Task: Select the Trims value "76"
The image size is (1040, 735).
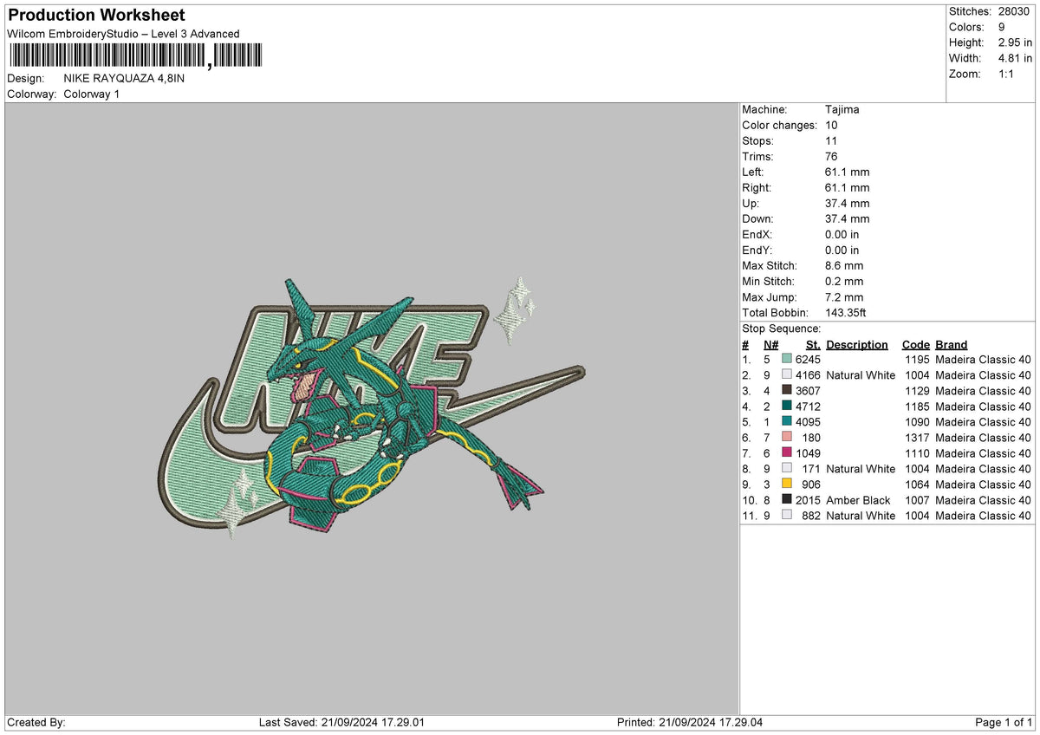Action: (x=832, y=157)
